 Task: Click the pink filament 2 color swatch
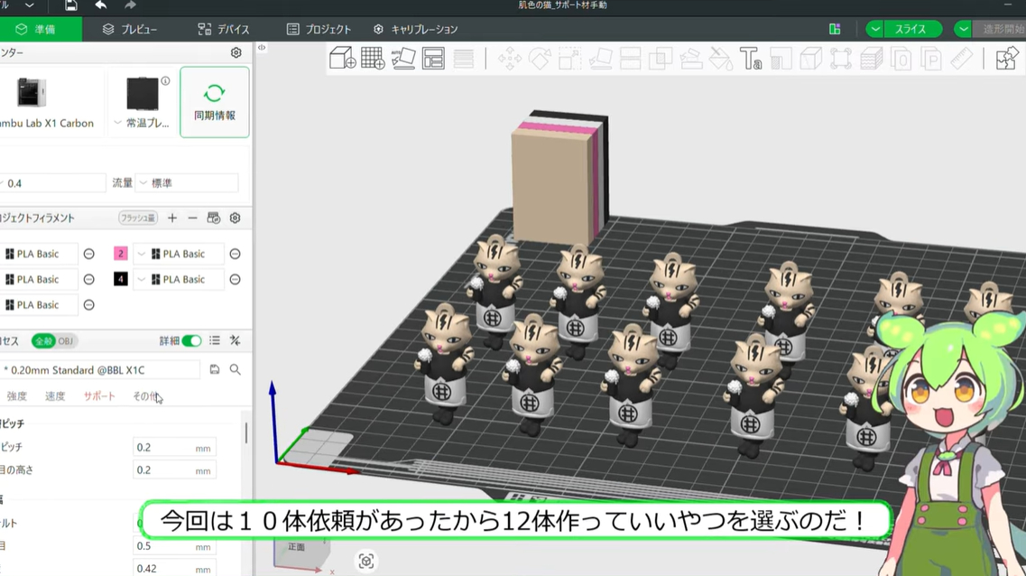(121, 254)
